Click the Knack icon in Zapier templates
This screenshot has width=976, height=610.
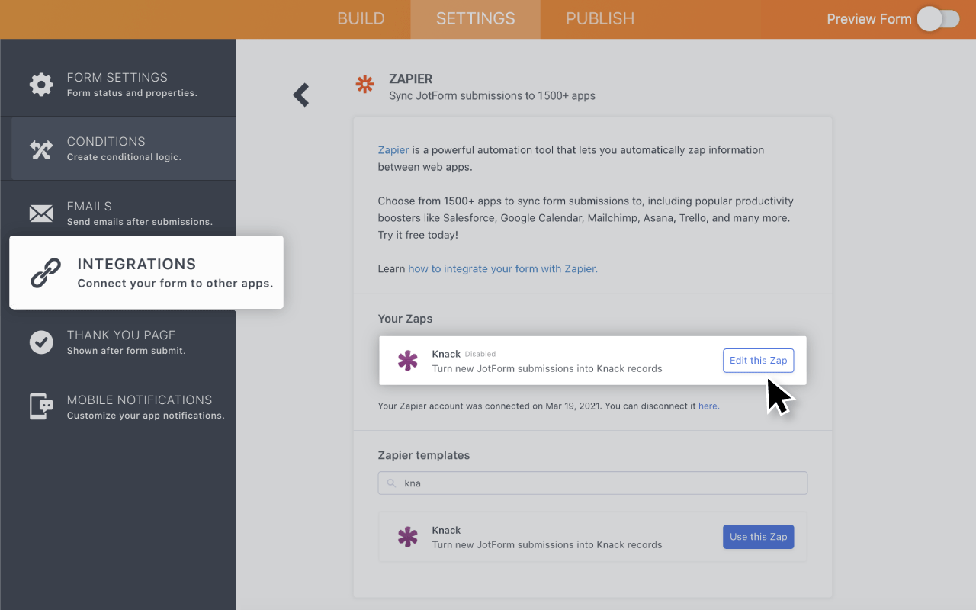(x=408, y=537)
